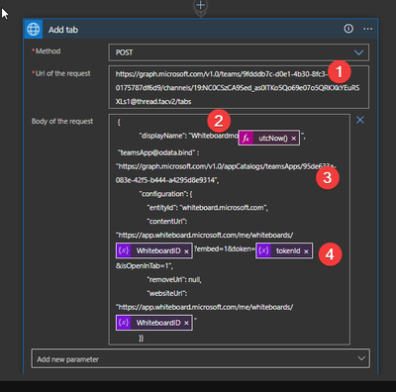Open the Add new parameter dropdown
The image size is (396, 392).
click(201, 358)
